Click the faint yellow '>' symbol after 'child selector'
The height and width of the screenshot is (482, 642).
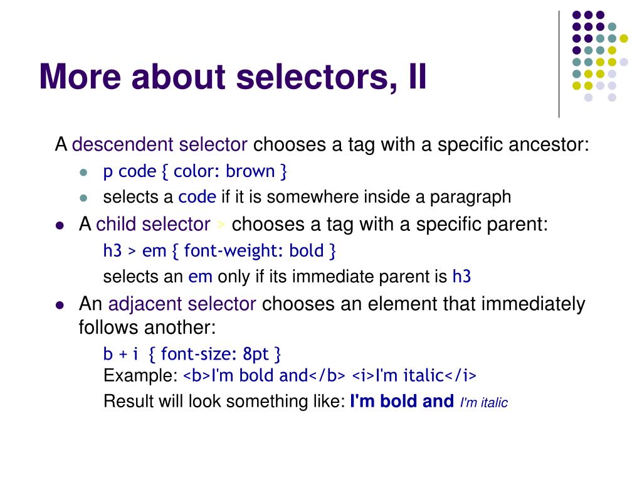pyautogui.click(x=221, y=225)
